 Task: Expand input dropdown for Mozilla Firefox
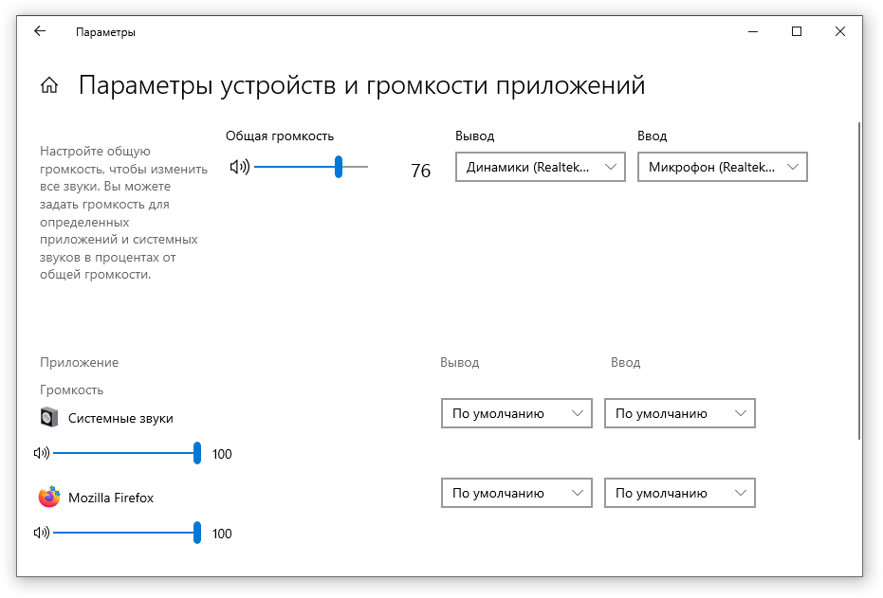(x=680, y=493)
